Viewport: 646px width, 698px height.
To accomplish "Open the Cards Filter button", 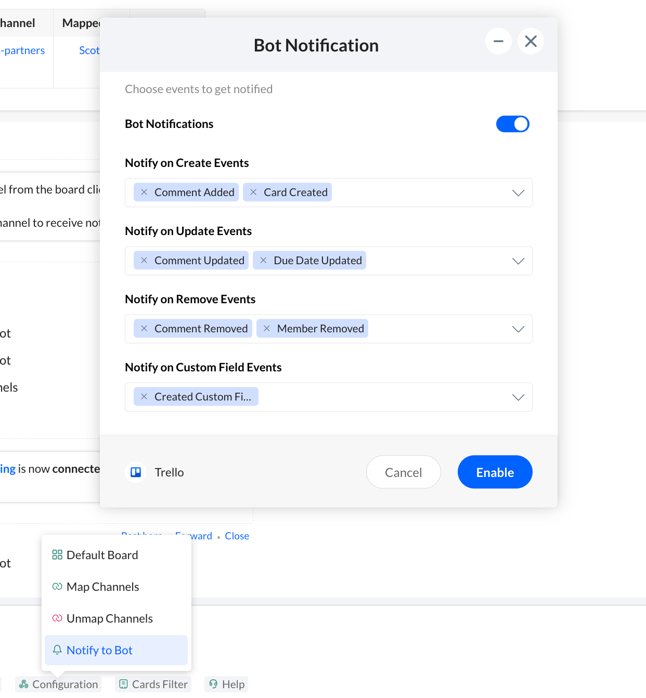I will pyautogui.click(x=153, y=684).
